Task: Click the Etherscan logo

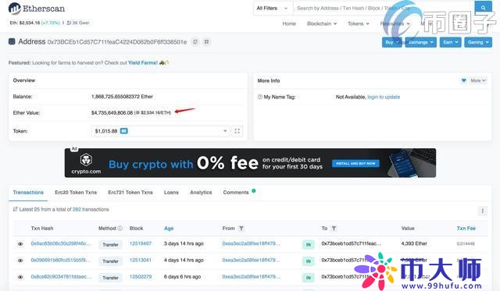Action: 37,9
